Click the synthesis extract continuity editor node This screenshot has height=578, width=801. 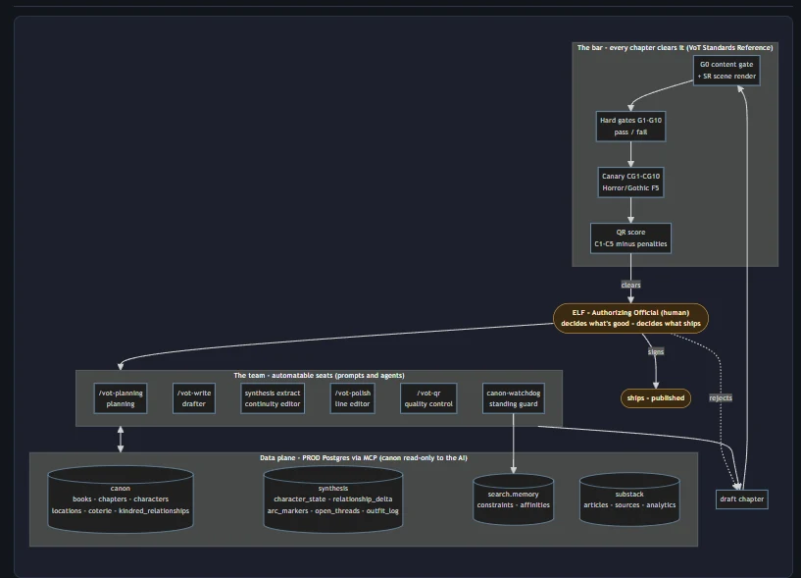coord(273,398)
